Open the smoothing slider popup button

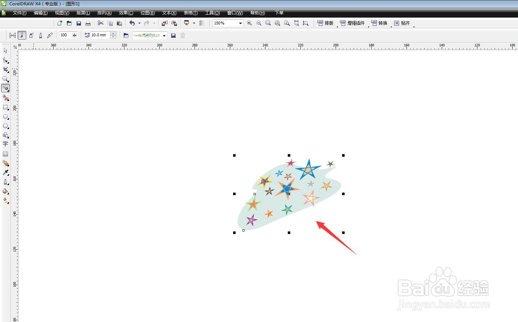(x=74, y=35)
